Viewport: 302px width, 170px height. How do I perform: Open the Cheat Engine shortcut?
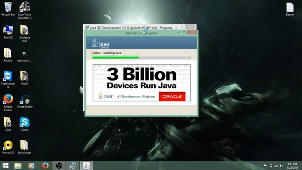25,101
